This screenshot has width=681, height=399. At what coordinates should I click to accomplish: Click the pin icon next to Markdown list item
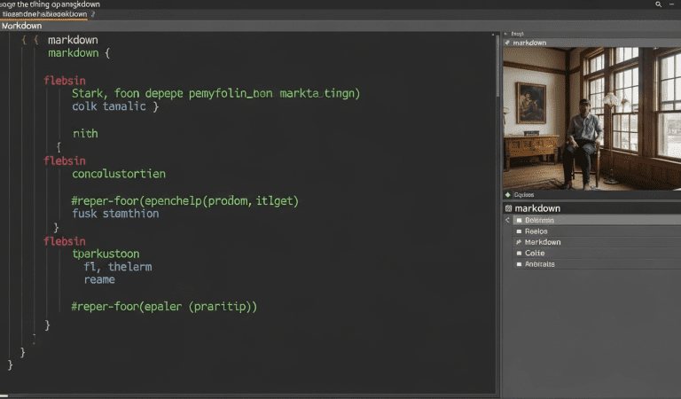519,242
